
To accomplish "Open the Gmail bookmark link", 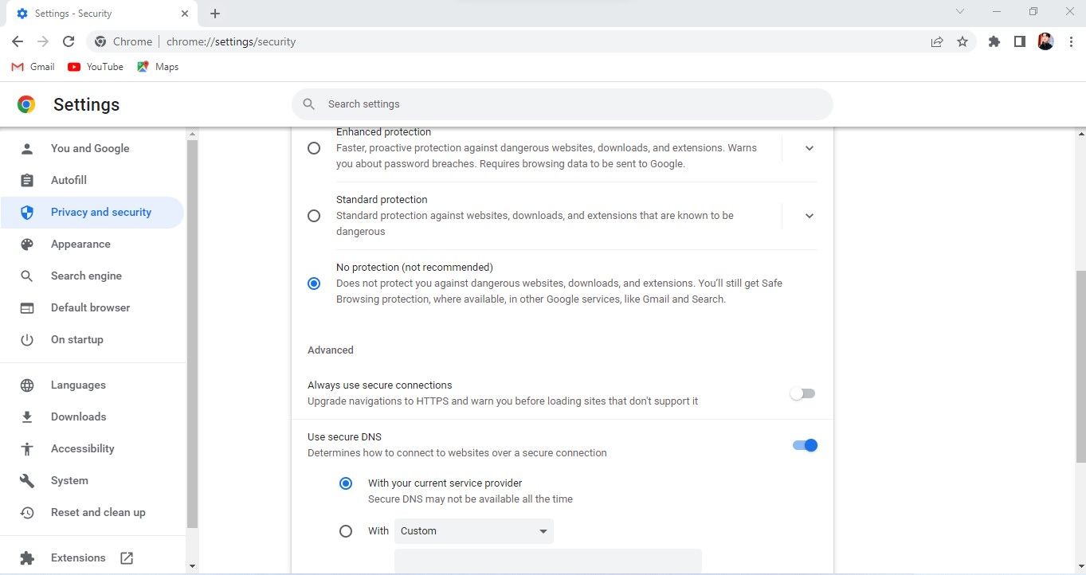I will click(x=33, y=67).
